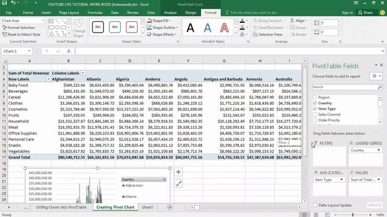The image size is (387, 217).
Task: Click zoom out minus on status bar
Action: (x=336, y=215)
